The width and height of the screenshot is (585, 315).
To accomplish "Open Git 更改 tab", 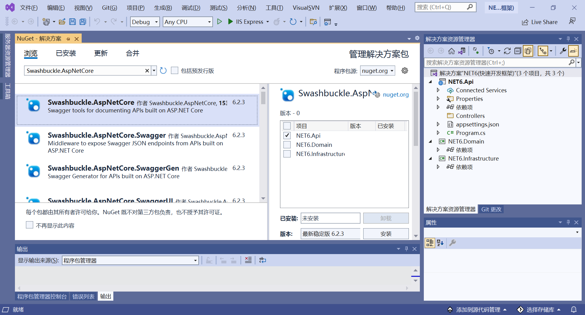I will click(491, 209).
